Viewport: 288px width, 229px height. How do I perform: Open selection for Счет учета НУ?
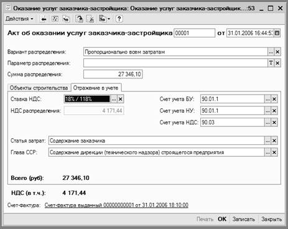[267, 111]
